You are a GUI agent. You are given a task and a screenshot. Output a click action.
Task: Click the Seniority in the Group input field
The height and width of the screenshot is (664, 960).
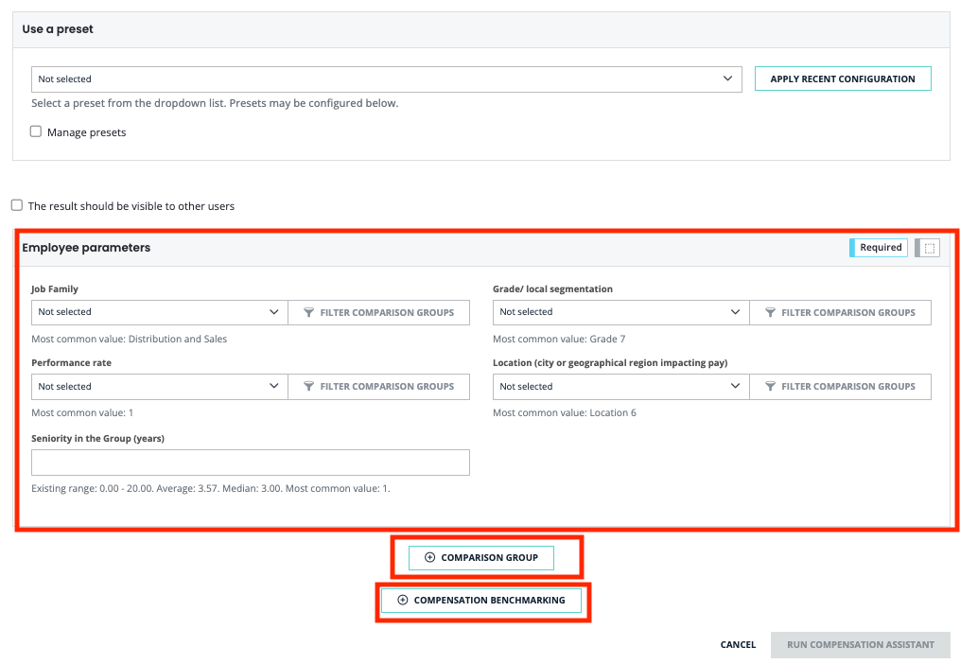(x=250, y=463)
